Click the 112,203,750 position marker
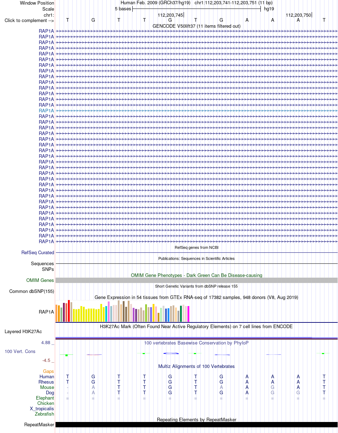The height and width of the screenshot is (433, 338). click(x=299, y=15)
